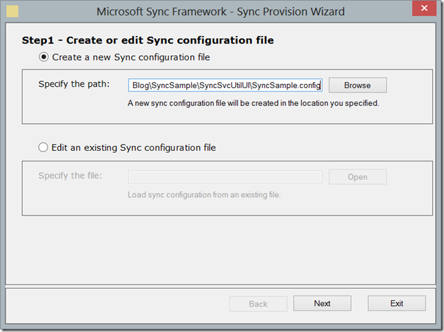This screenshot has height=332, width=444.
Task: Go to the next step with Next
Action: point(322,304)
